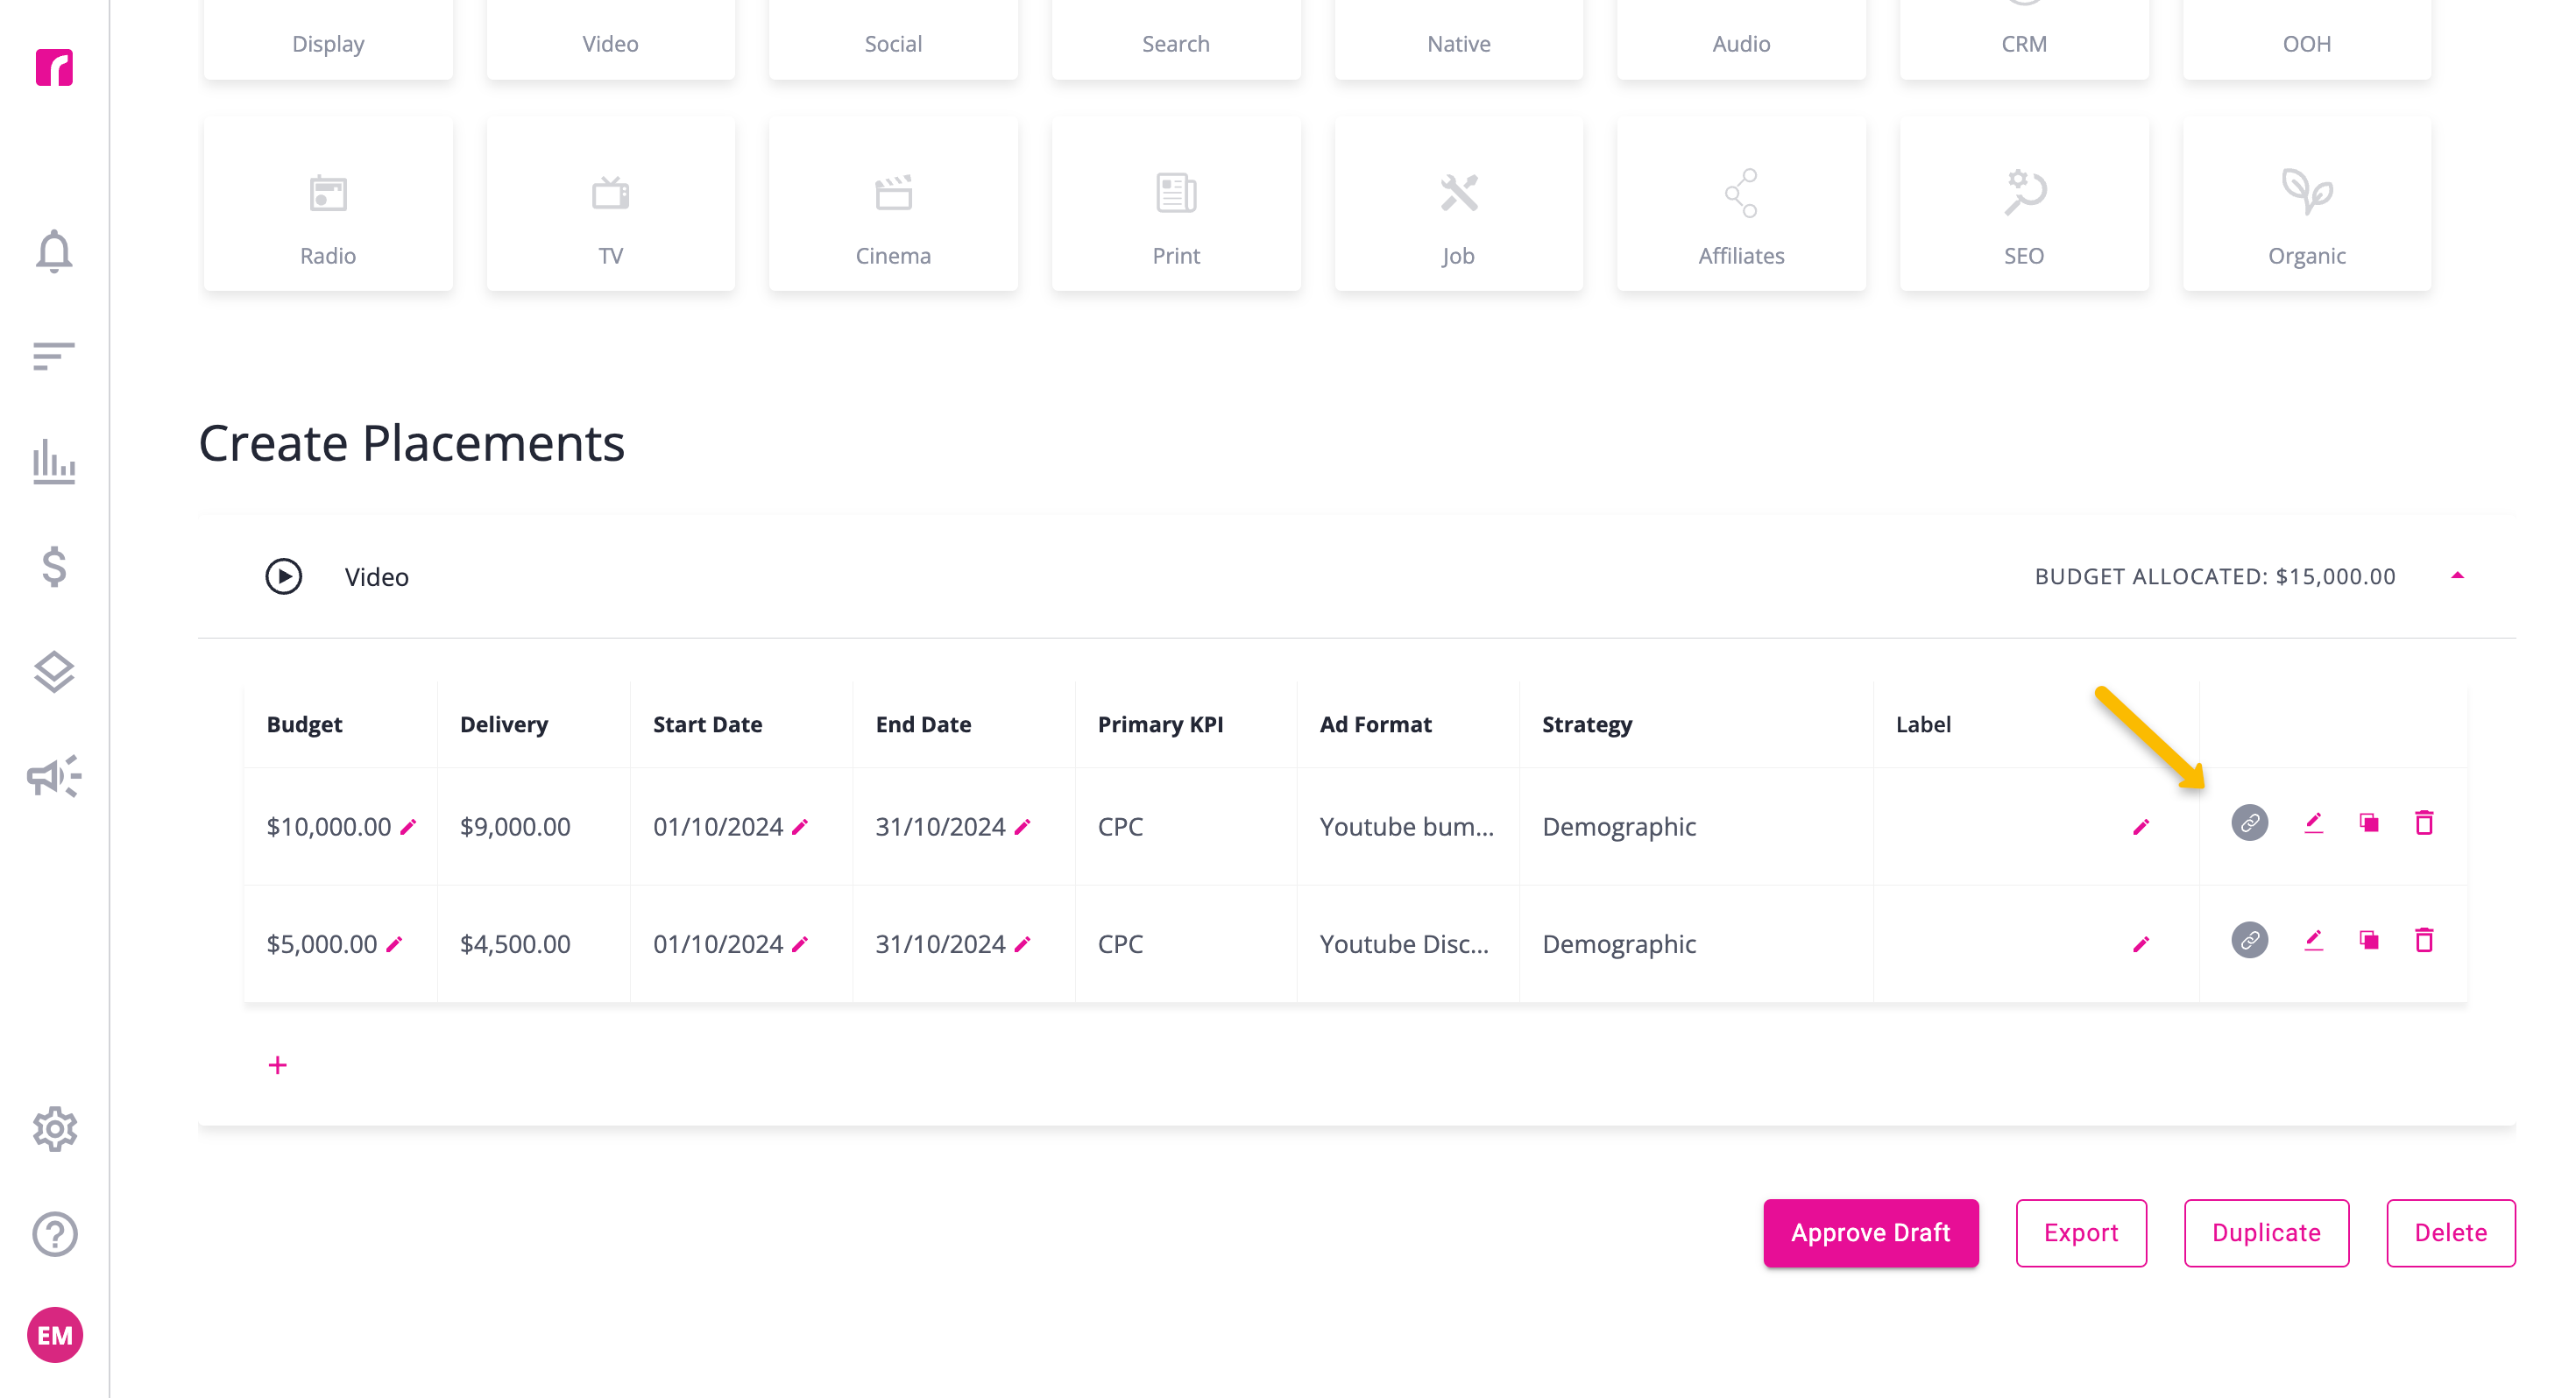
Task: Edit the $5,000.00 budget pencil
Action: 394,944
